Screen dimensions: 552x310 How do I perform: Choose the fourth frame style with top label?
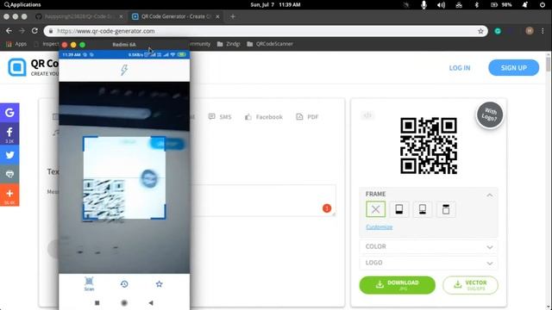click(x=446, y=209)
